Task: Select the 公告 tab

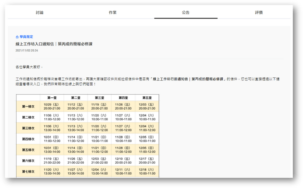Action: pos(186,13)
